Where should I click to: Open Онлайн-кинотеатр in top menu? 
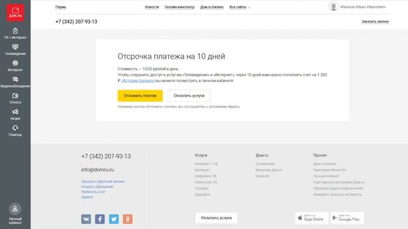point(180,7)
